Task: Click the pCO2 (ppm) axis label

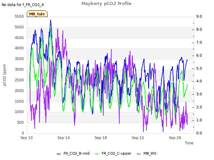Action: point(4,75)
